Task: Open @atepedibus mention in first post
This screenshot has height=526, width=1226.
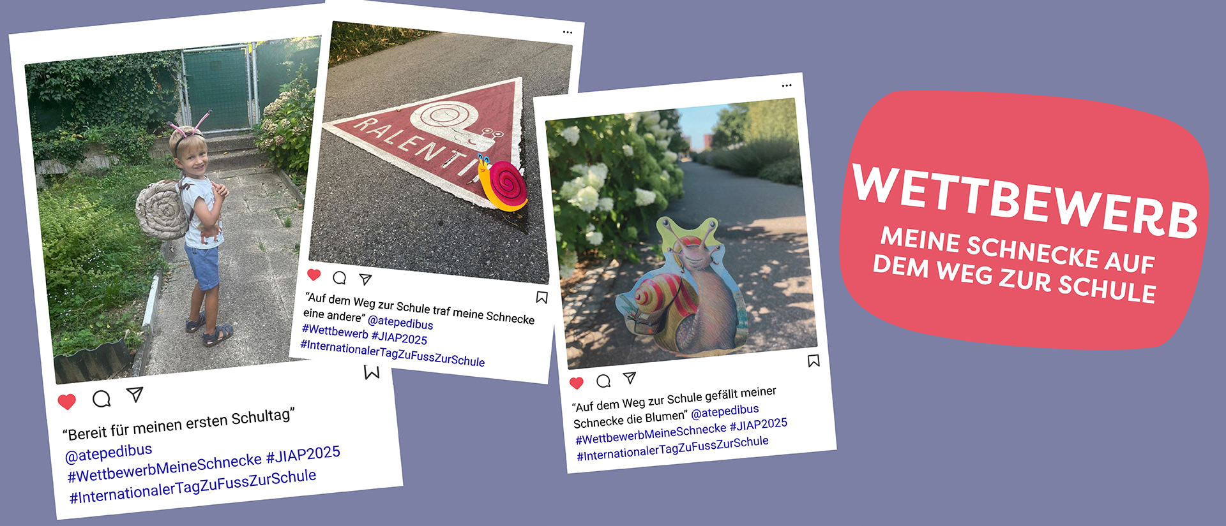Action: (x=109, y=453)
